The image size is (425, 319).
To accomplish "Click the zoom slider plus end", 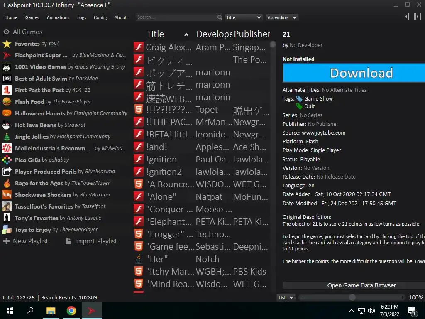I will [403, 297].
